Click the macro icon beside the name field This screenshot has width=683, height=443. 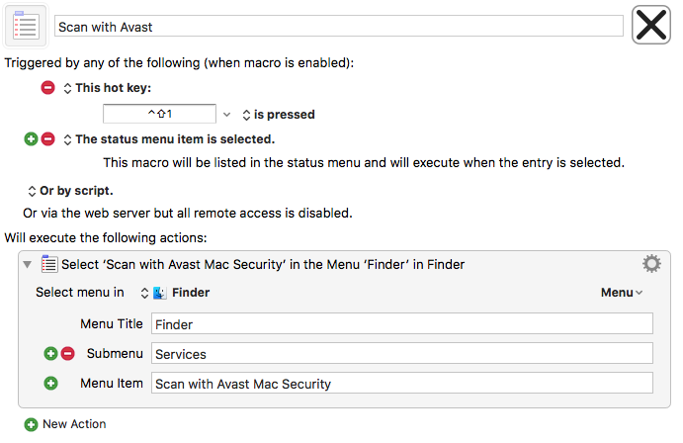pyautogui.click(x=26, y=26)
